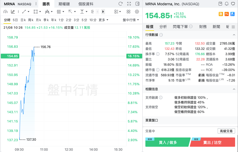The height and width of the screenshot is (152, 238).
Task: Select the wave pattern drawing tool
Action: pyautogui.click(x=47, y=12)
